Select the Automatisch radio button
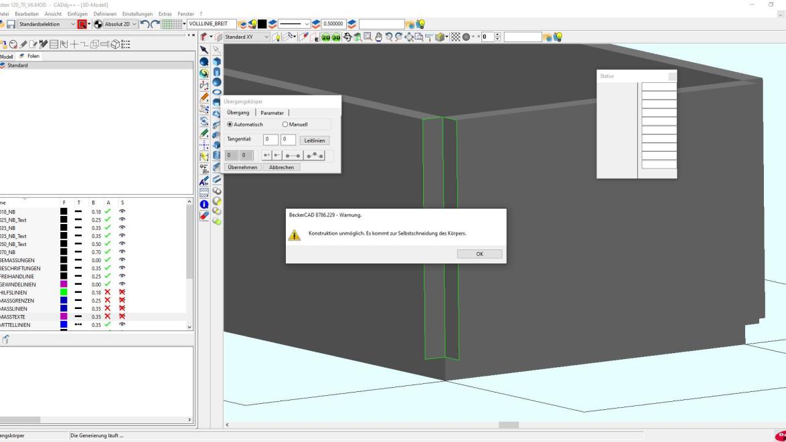 230,124
